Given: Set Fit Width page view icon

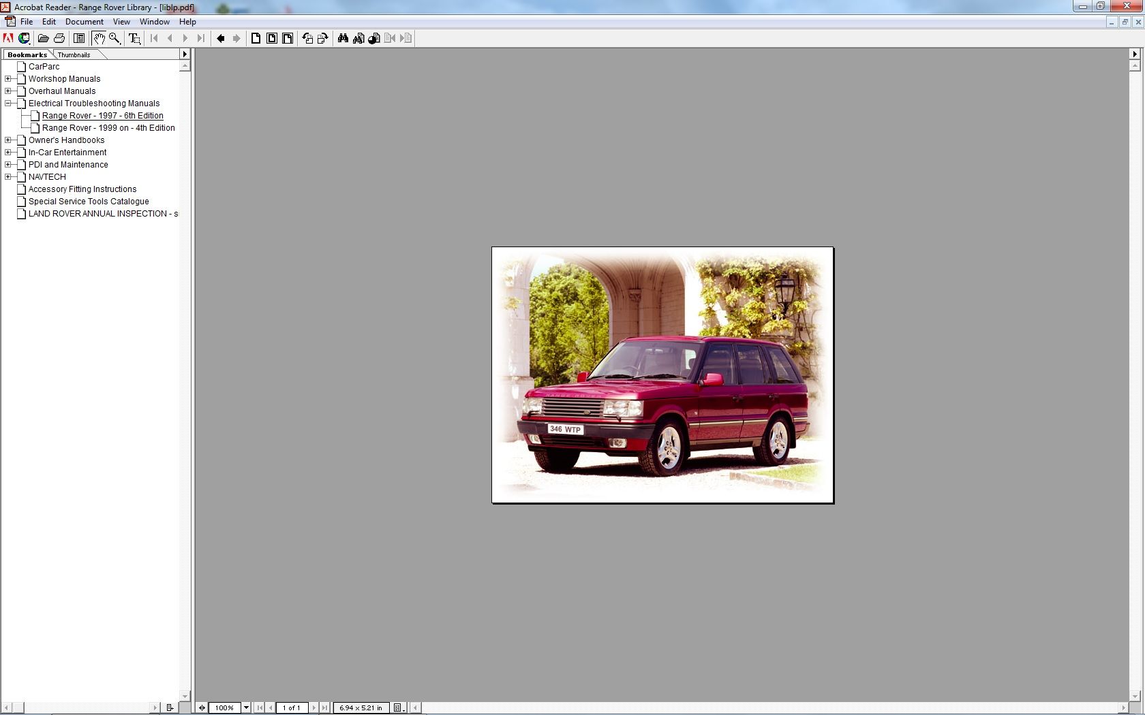Looking at the screenshot, I should (288, 39).
